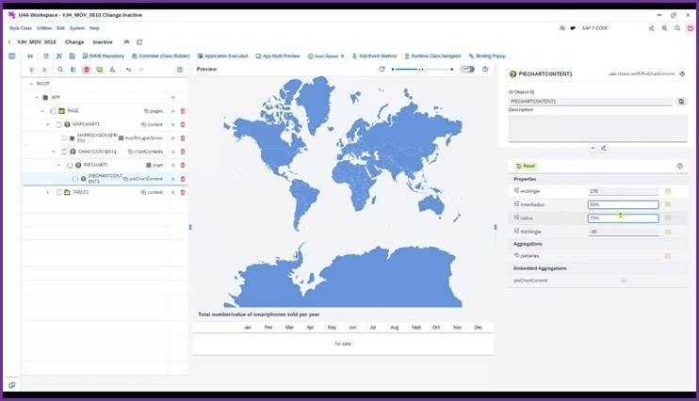Open MIME Repository

pos(104,56)
